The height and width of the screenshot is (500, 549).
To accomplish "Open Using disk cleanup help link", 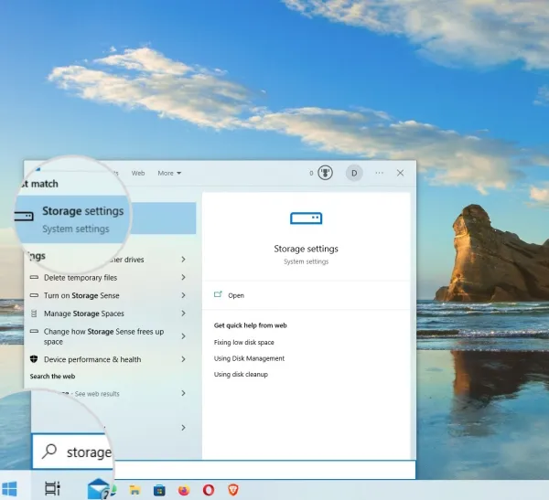I will pos(241,375).
